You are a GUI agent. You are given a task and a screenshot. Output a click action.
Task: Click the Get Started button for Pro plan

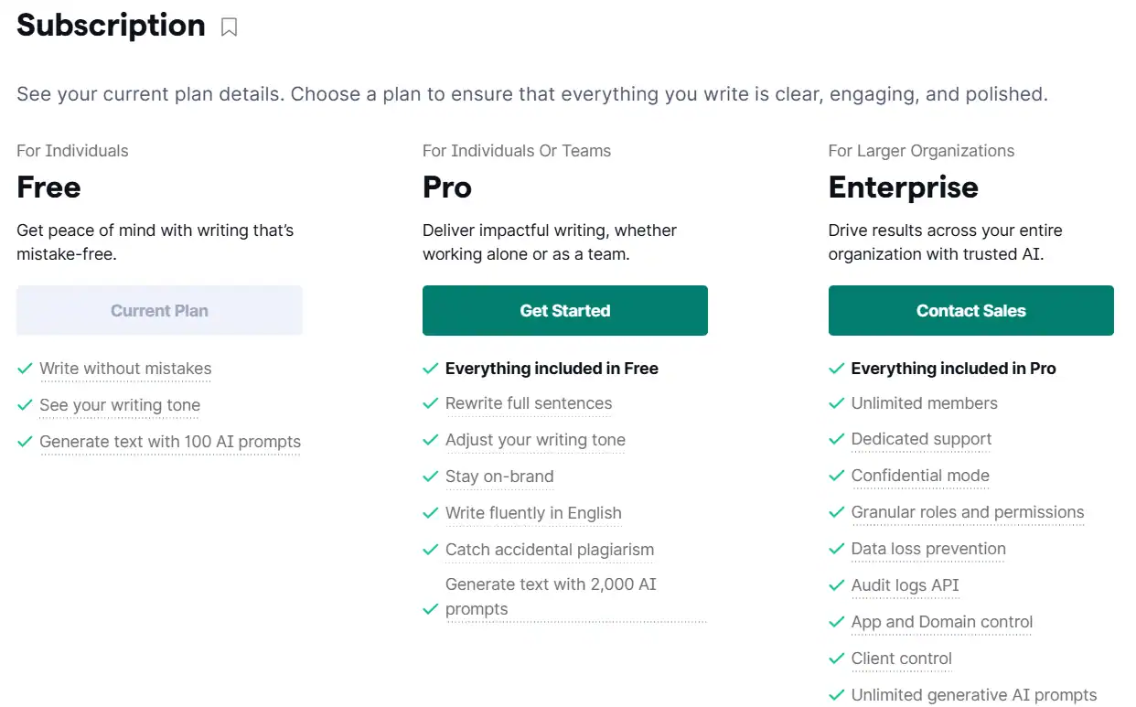click(564, 310)
